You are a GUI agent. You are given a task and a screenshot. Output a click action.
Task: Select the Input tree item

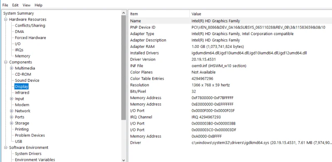(20, 99)
